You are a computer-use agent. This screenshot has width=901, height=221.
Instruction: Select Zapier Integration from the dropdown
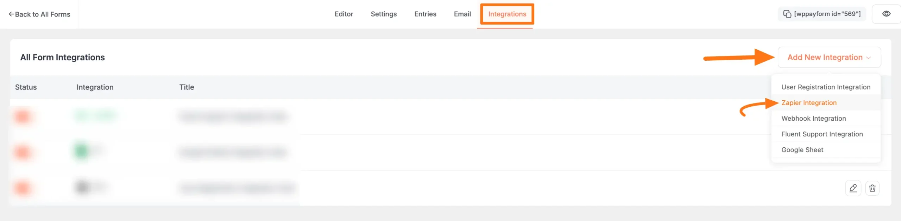(x=809, y=103)
